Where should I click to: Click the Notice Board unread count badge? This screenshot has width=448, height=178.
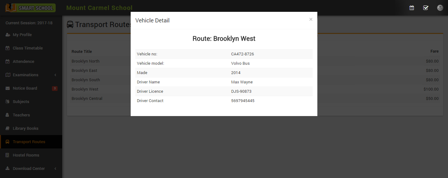click(x=55, y=88)
